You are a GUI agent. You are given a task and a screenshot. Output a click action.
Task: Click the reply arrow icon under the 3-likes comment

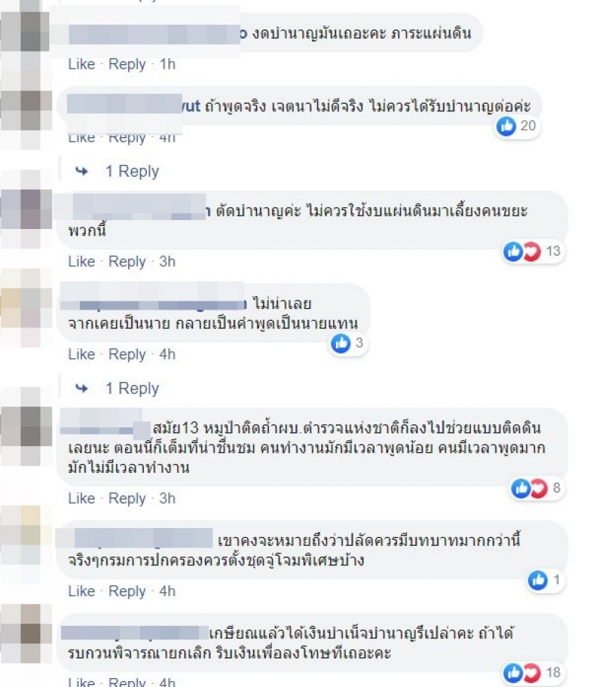click(81, 388)
